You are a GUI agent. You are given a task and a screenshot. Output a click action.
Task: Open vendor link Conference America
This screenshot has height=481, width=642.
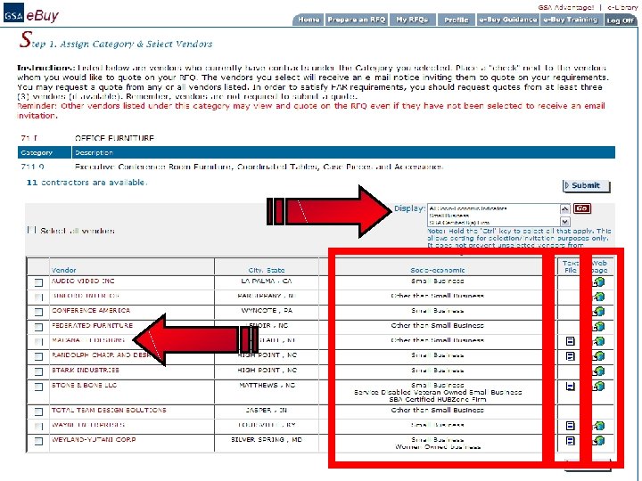tap(91, 311)
